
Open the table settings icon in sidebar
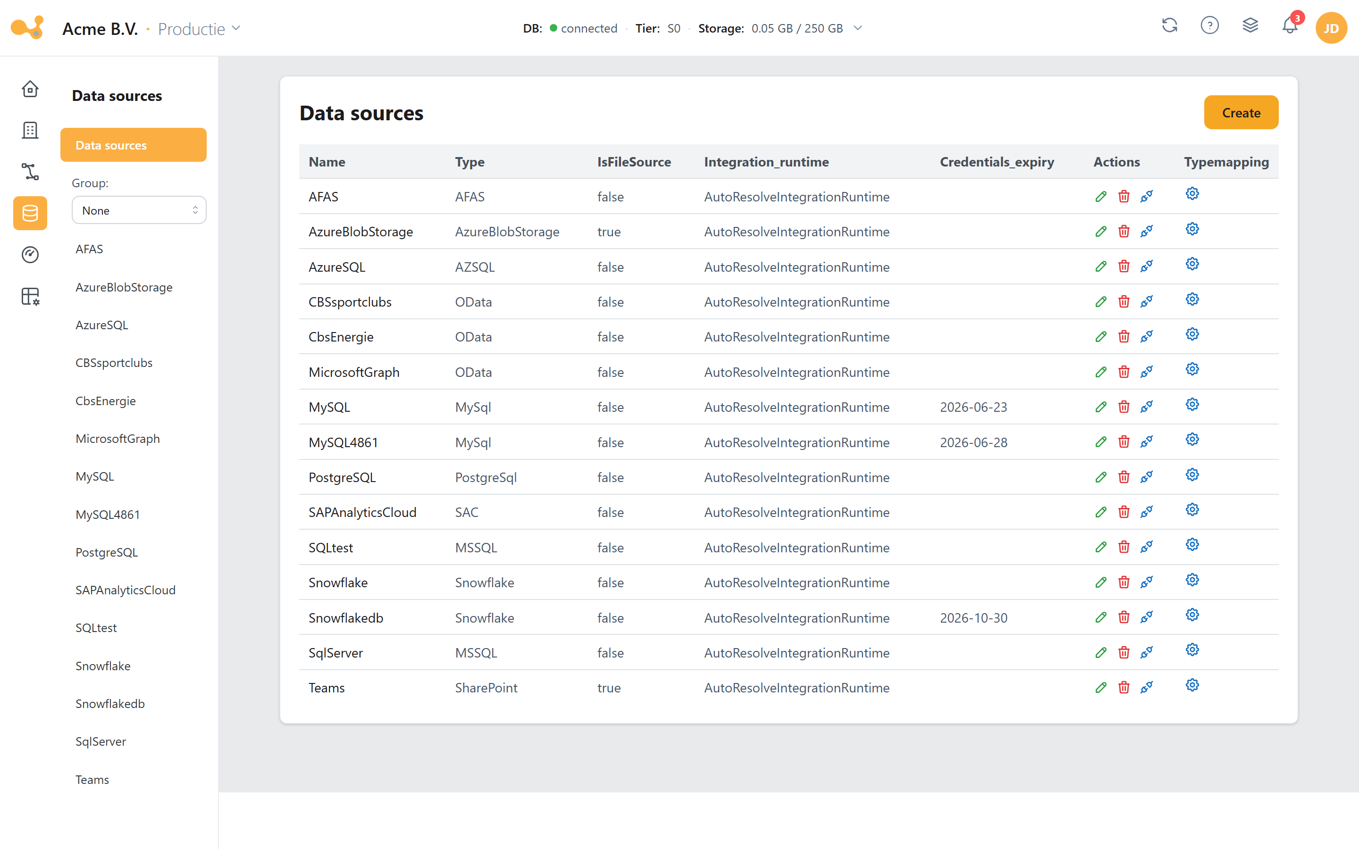30,297
